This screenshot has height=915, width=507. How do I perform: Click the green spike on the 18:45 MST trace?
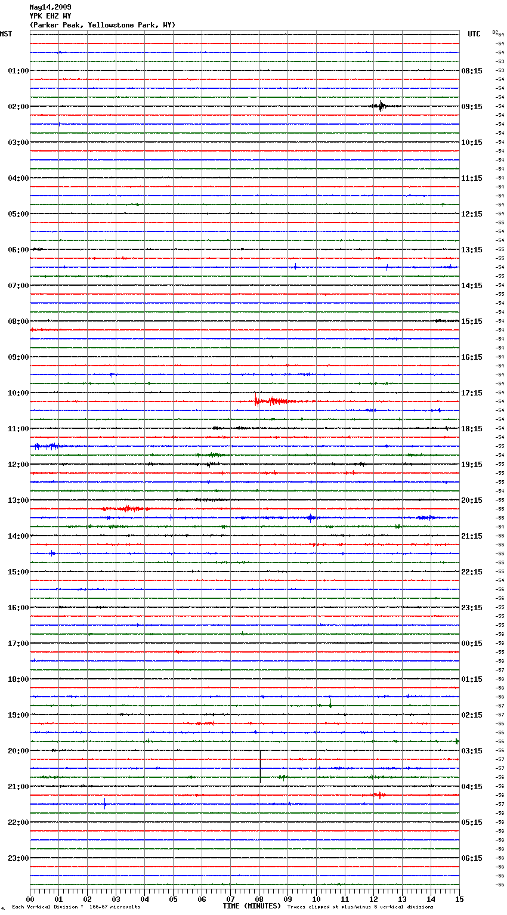[330, 703]
